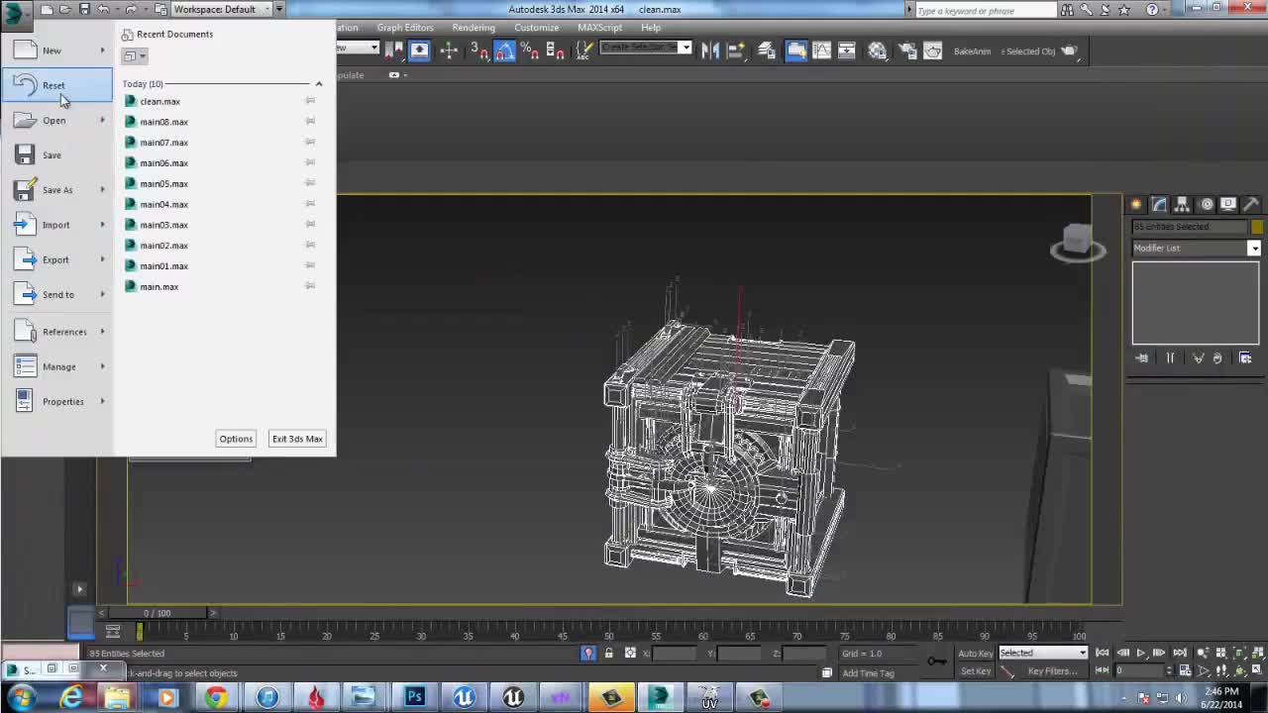The width and height of the screenshot is (1268, 713).
Task: Click the Windows Start button
Action: pyautogui.click(x=22, y=697)
